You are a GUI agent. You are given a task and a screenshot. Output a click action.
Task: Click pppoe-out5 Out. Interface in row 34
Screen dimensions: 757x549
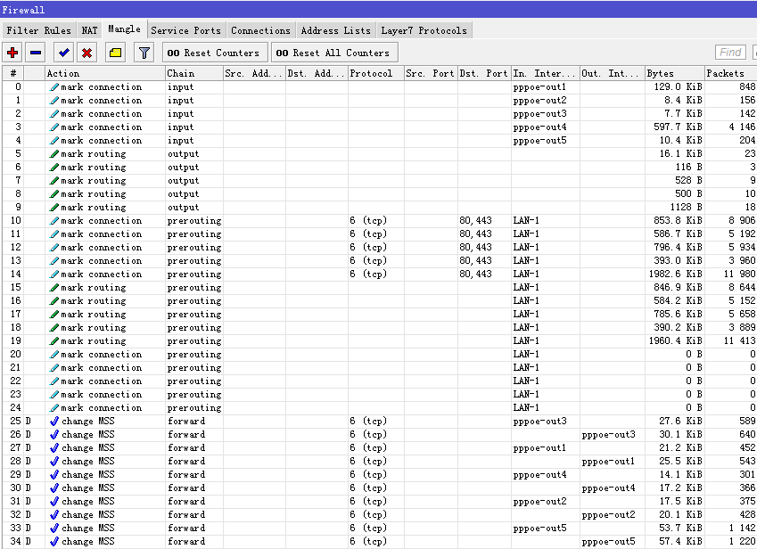pos(608,541)
